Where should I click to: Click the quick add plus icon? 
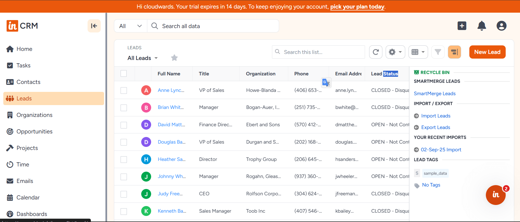462,26
